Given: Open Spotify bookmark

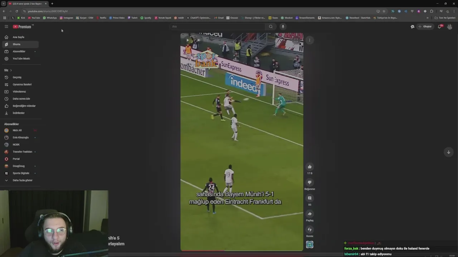Looking at the screenshot, I should pyautogui.click(x=146, y=18).
